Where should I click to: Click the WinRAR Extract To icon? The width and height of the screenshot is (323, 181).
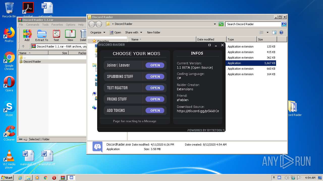[x=42, y=35]
